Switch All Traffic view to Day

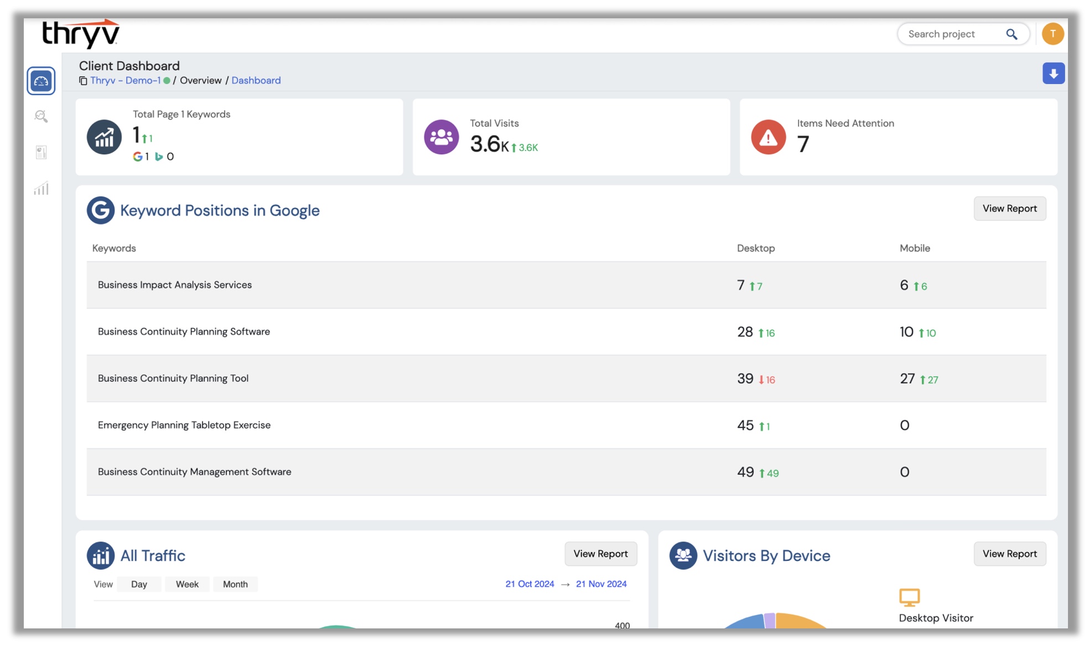tap(139, 584)
